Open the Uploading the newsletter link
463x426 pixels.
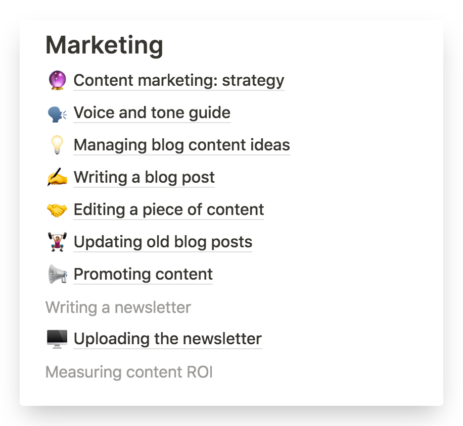[167, 339]
